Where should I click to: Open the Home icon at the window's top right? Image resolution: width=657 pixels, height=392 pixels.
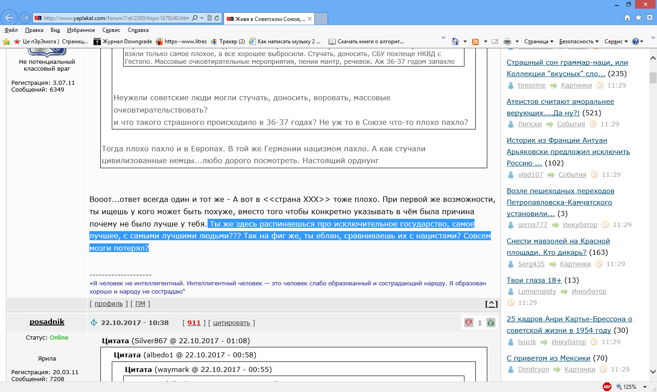pyautogui.click(x=627, y=18)
